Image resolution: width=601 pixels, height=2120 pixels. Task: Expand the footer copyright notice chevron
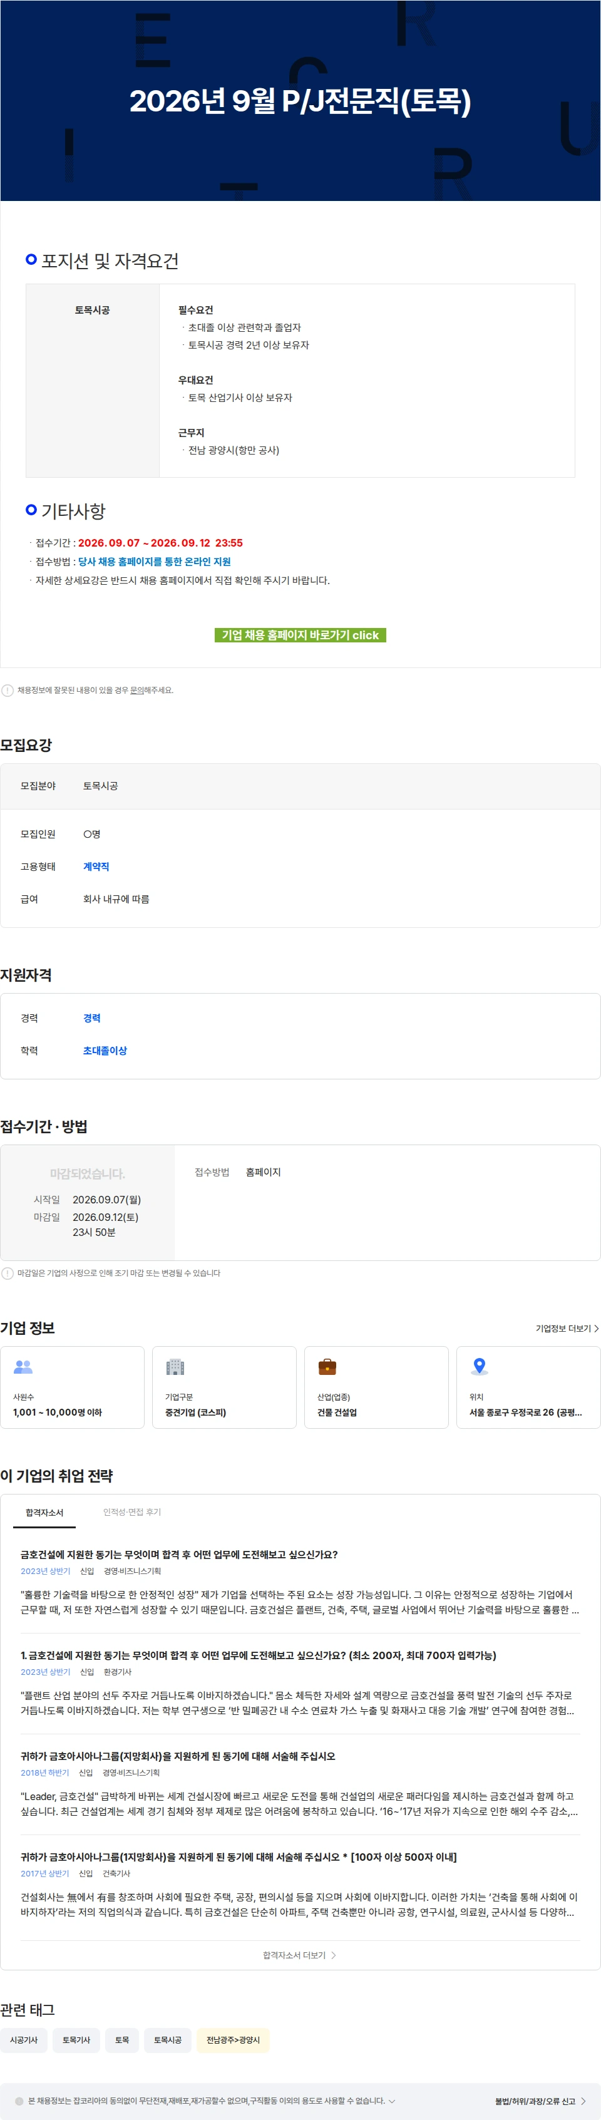(392, 2101)
